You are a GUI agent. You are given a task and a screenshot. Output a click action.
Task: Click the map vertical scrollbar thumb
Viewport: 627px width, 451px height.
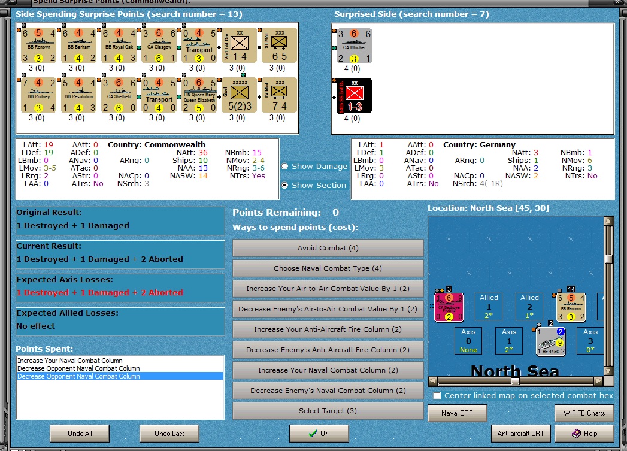point(608,259)
